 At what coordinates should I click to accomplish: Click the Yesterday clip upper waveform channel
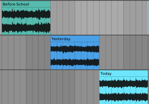point(75,49)
